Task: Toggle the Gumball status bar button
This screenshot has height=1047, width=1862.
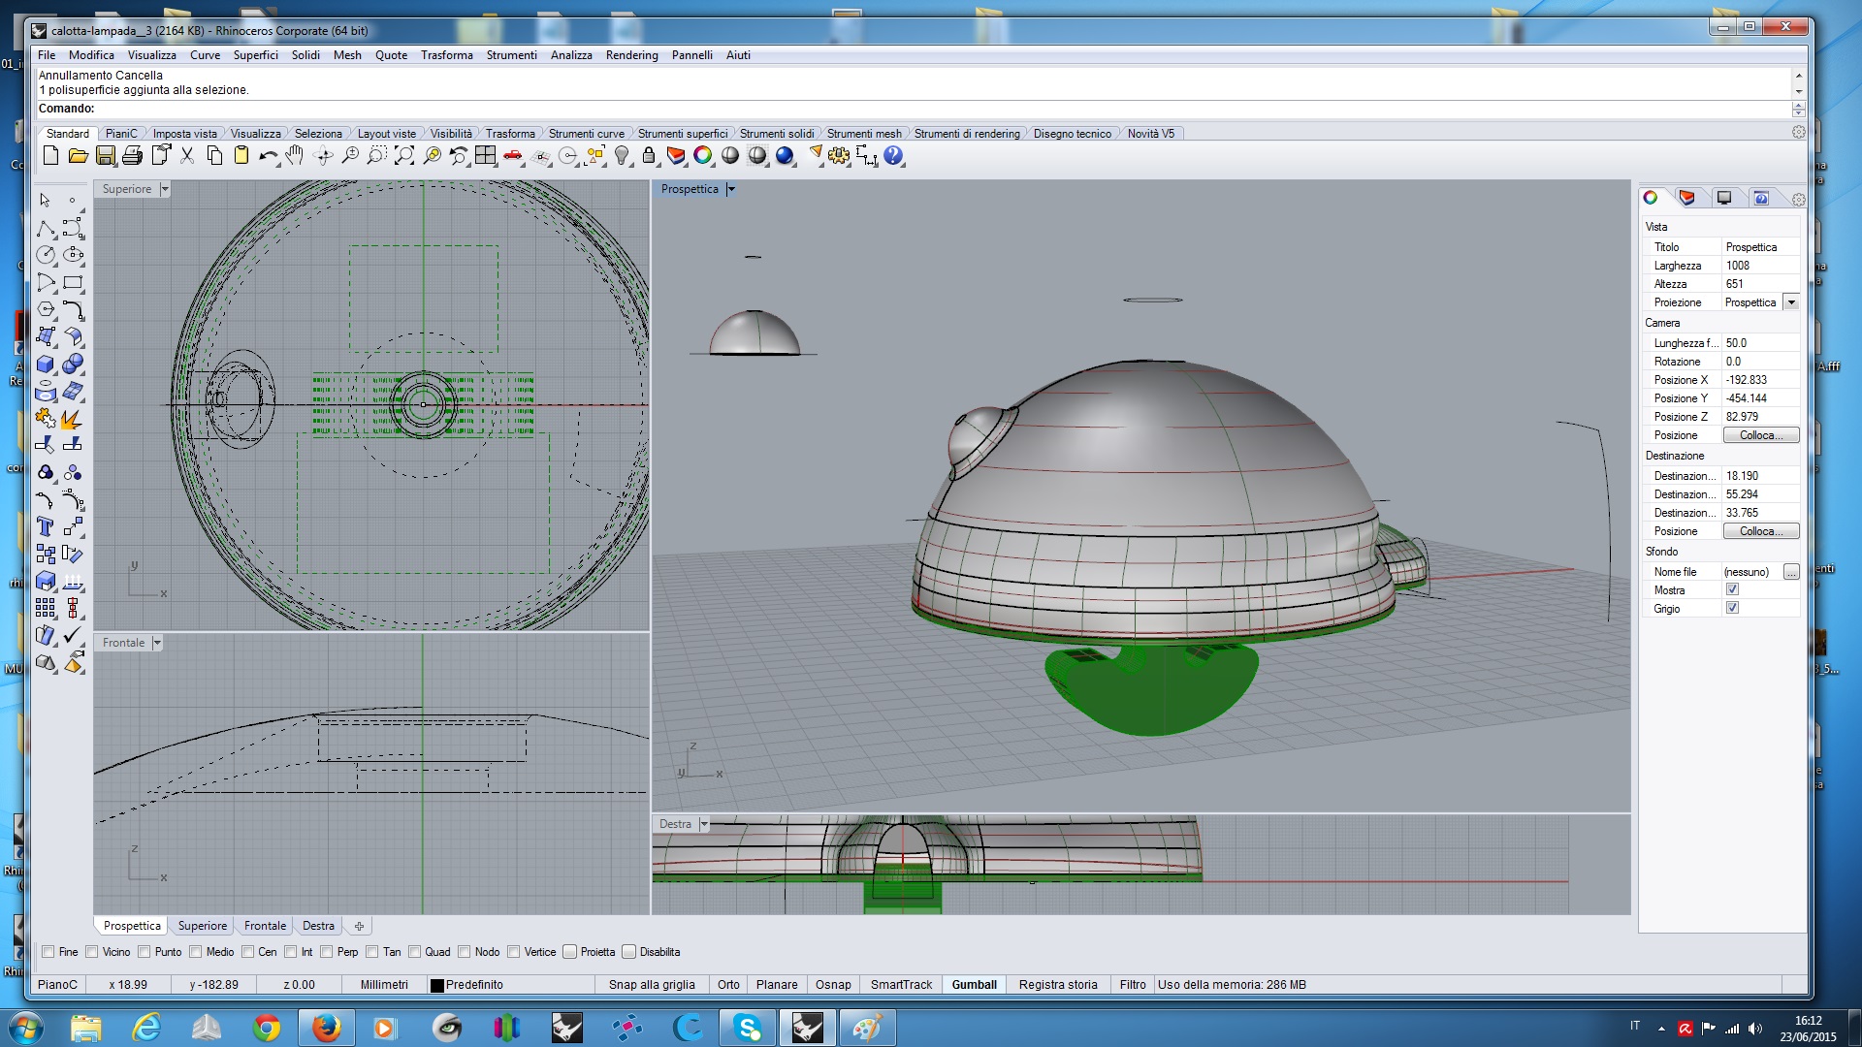Action: (974, 985)
